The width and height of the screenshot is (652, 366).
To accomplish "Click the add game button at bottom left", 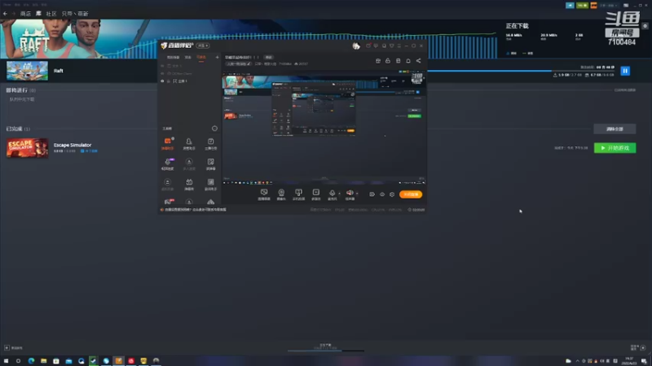I will [13, 348].
